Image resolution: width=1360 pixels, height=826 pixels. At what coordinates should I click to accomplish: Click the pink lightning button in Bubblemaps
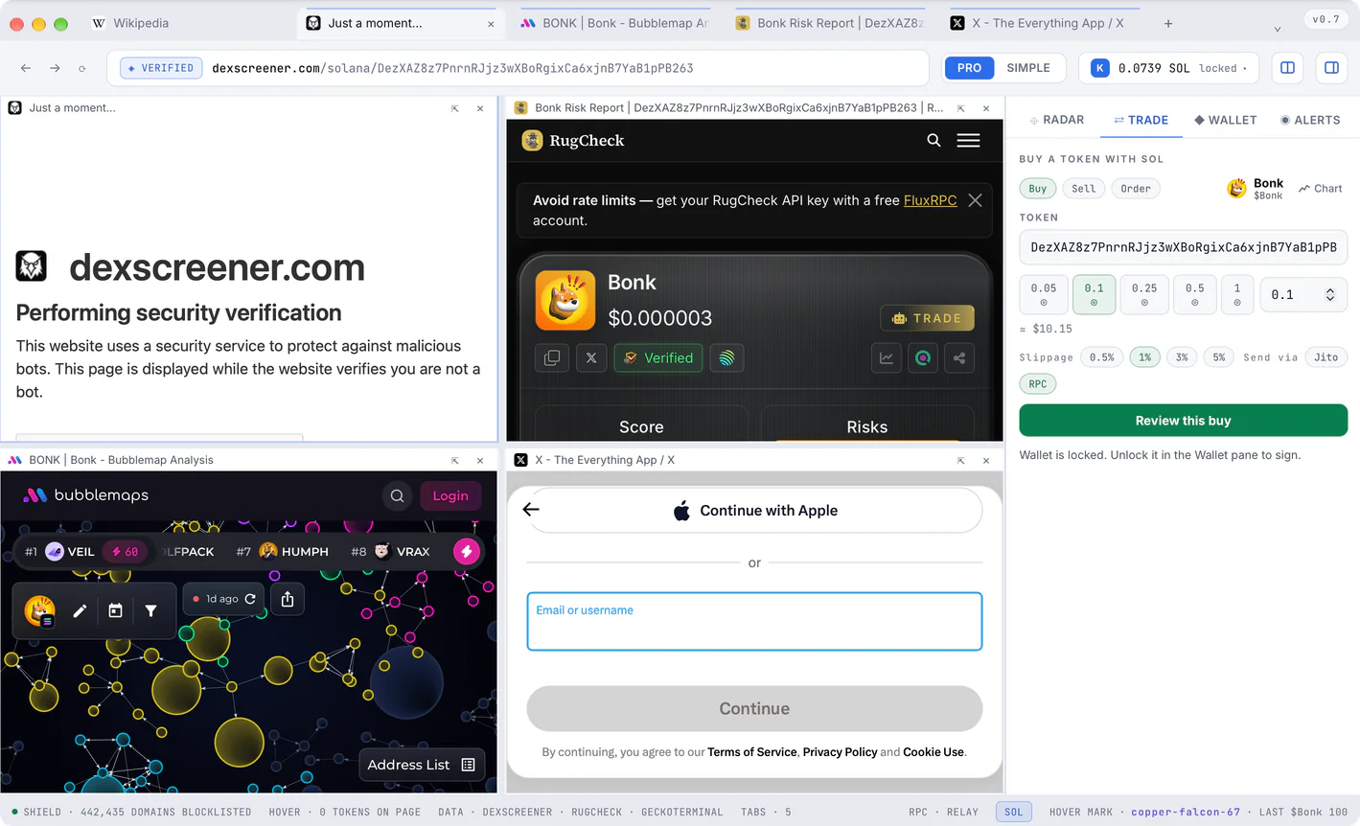[467, 551]
